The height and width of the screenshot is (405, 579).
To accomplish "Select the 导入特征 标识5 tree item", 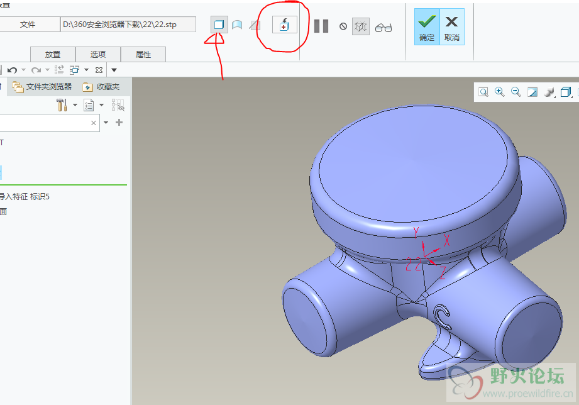I will [25, 197].
